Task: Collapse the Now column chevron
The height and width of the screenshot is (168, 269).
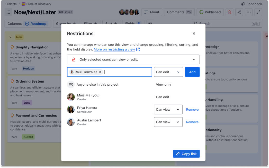Action: [10, 37]
